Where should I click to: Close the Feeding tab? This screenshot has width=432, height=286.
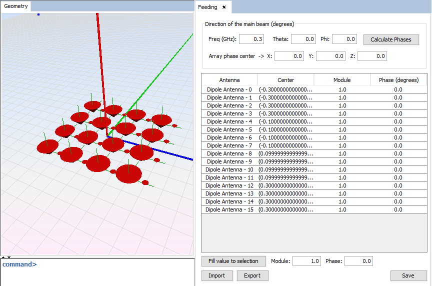click(224, 7)
